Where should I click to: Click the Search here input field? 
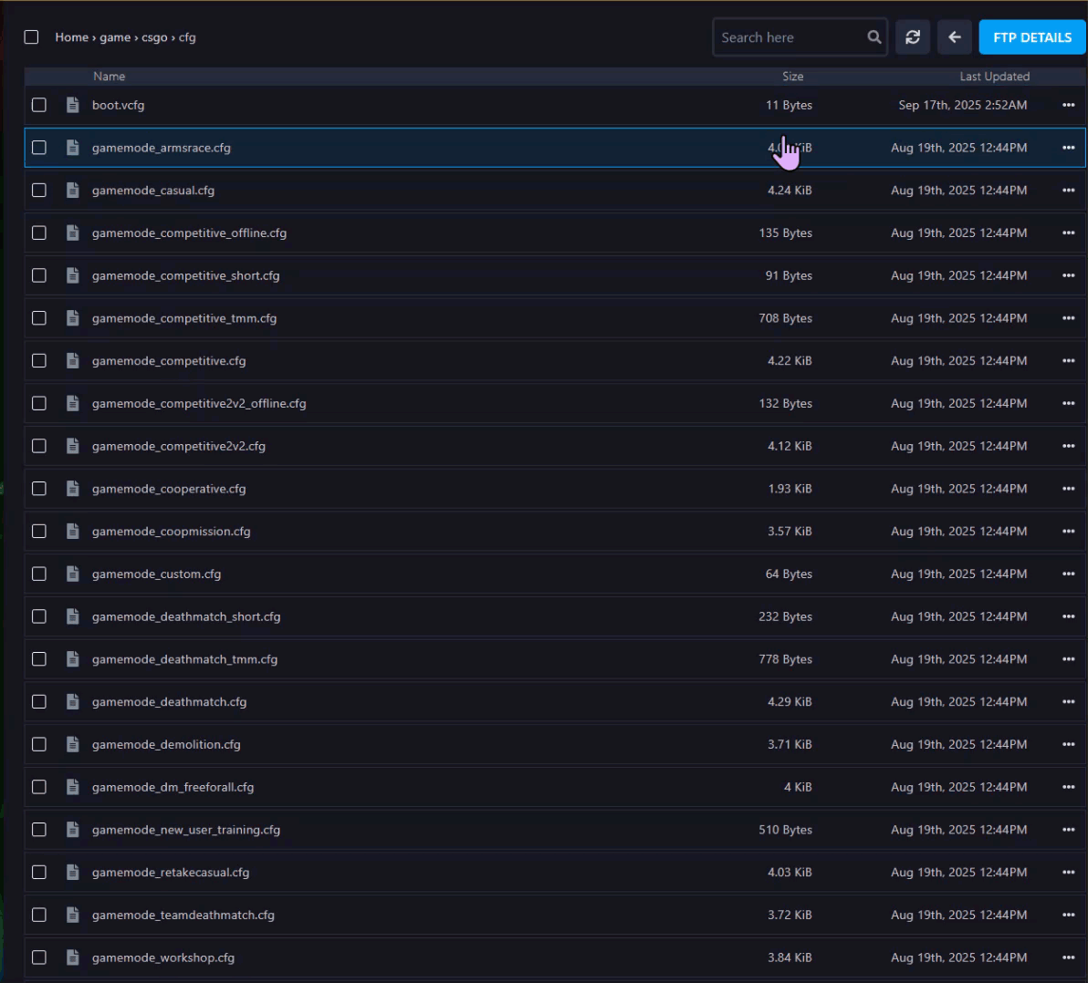coord(790,37)
